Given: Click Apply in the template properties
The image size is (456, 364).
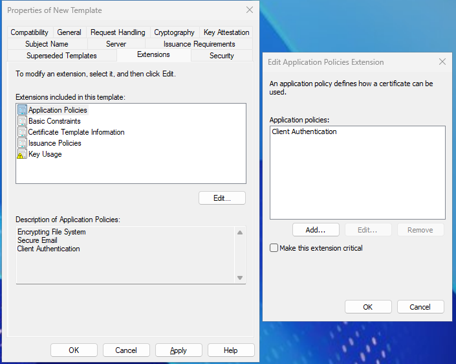Looking at the screenshot, I should coord(179,350).
